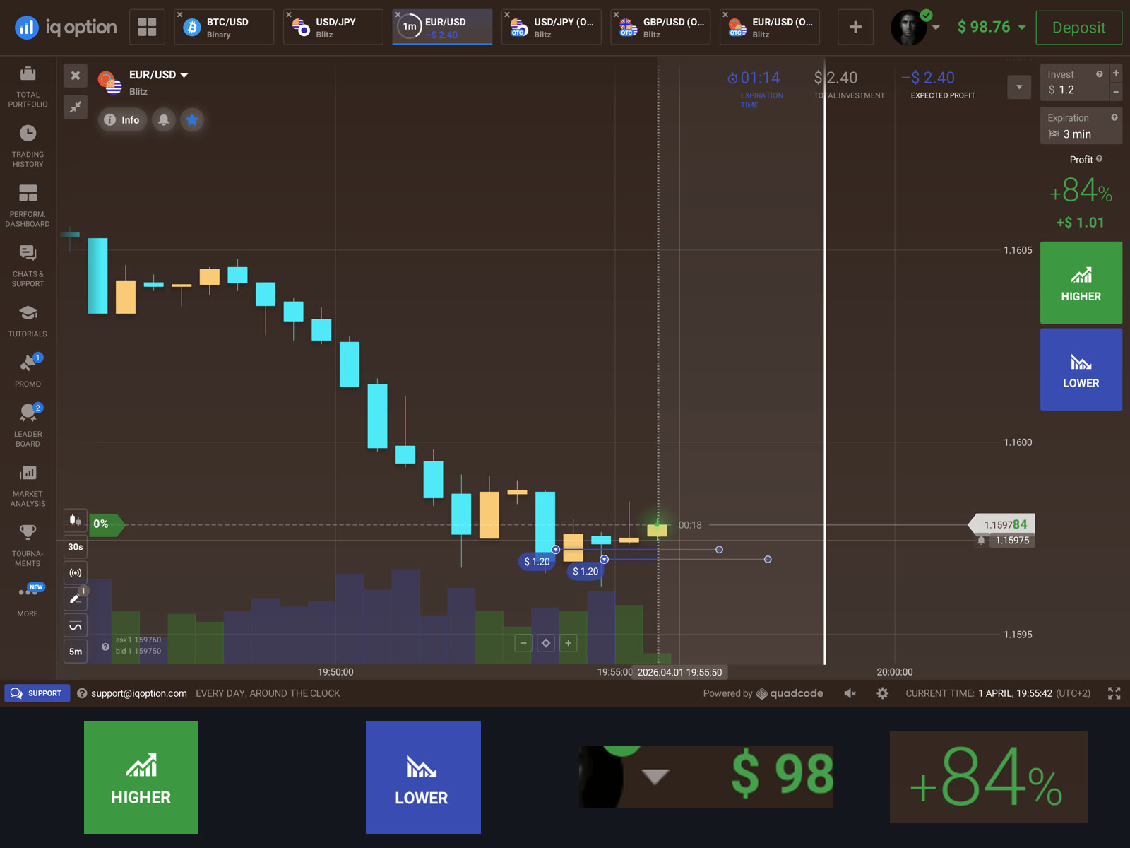Switch to the BTC/USD Binary tab
The width and height of the screenshot is (1130, 848).
(x=224, y=27)
